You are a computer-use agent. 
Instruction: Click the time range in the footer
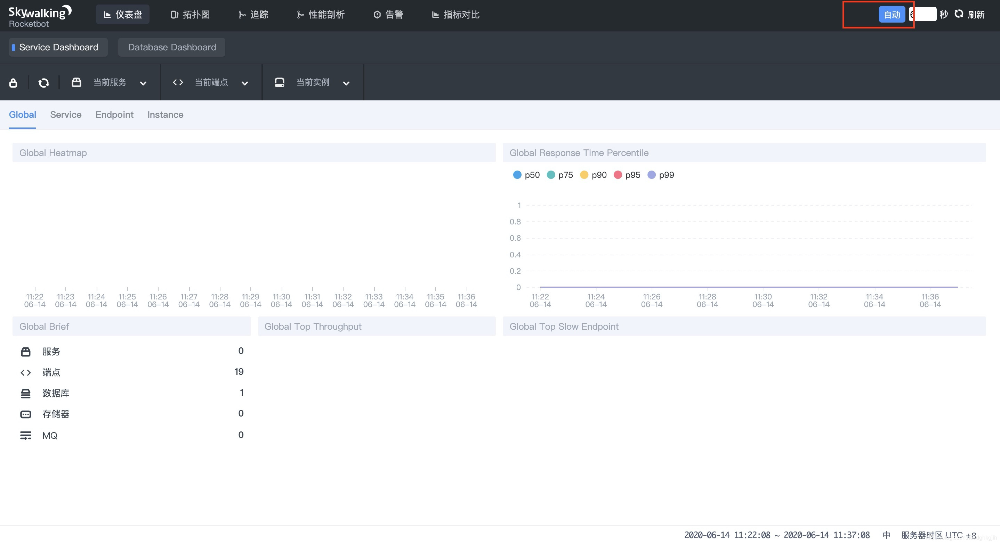tap(776, 535)
